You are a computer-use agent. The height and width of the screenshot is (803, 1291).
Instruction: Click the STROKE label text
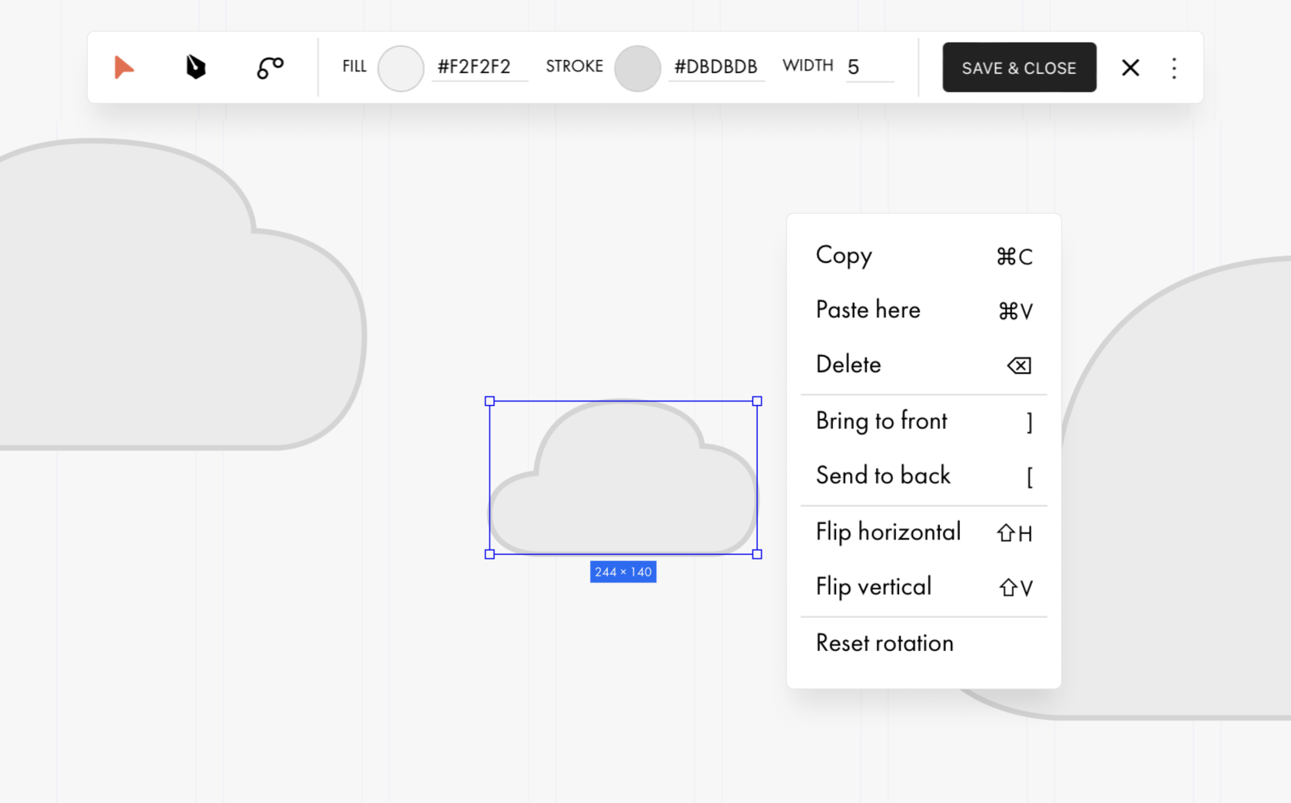[x=574, y=67]
